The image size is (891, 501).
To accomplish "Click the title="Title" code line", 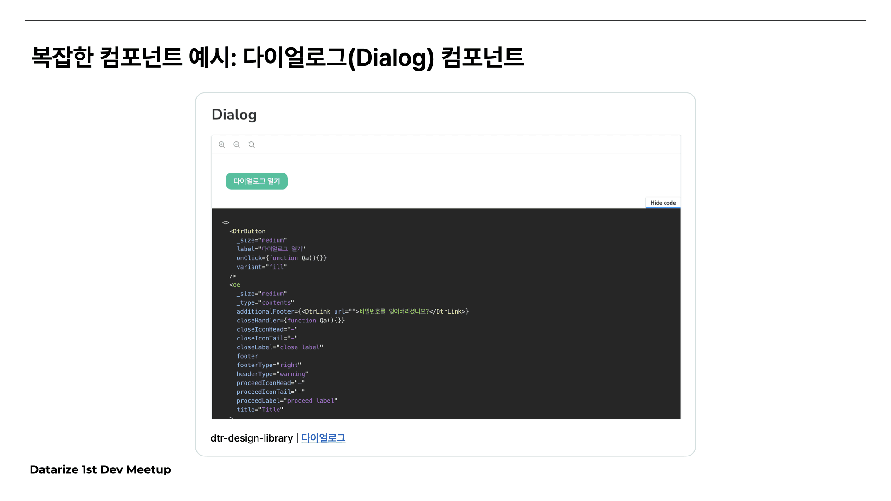I will coord(260,410).
